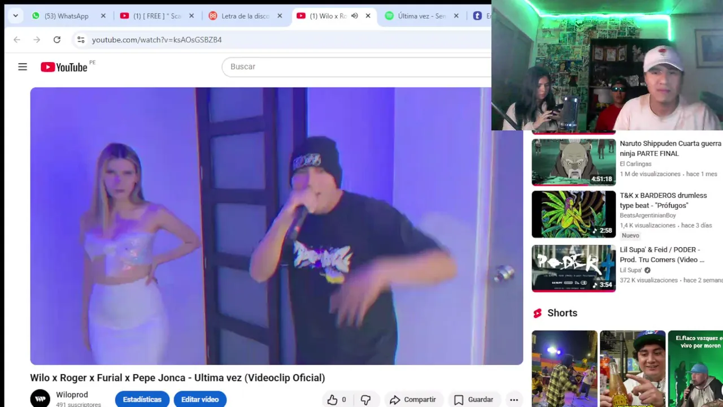Open the Wiloprod channel name link
This screenshot has width=723, height=407.
pos(72,395)
